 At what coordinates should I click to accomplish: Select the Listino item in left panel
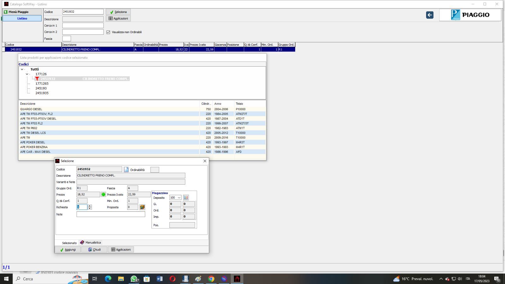pos(22,18)
